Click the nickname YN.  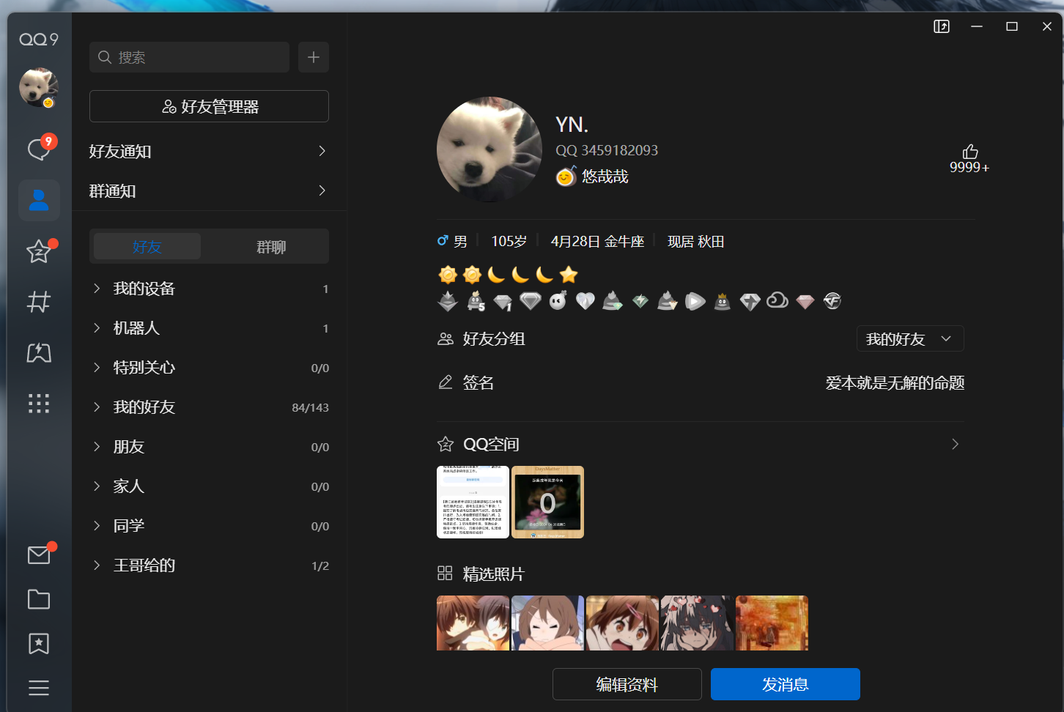click(x=572, y=125)
